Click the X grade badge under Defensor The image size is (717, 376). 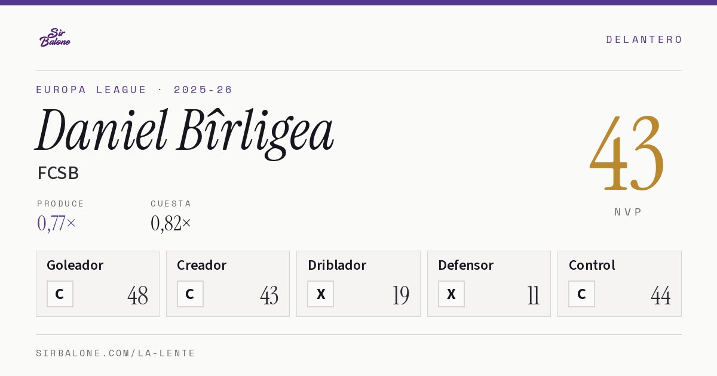[x=451, y=294]
